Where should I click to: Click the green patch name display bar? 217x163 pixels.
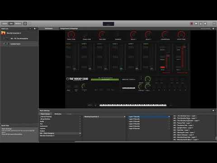pos(105,79)
